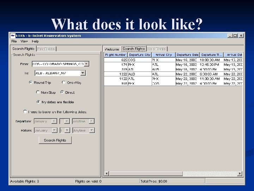254x191 pixels.
Task: Close the ETRS window
Action: [241, 36]
